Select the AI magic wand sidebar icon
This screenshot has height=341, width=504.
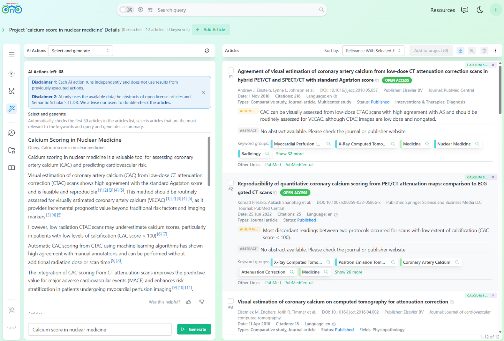coord(11,109)
